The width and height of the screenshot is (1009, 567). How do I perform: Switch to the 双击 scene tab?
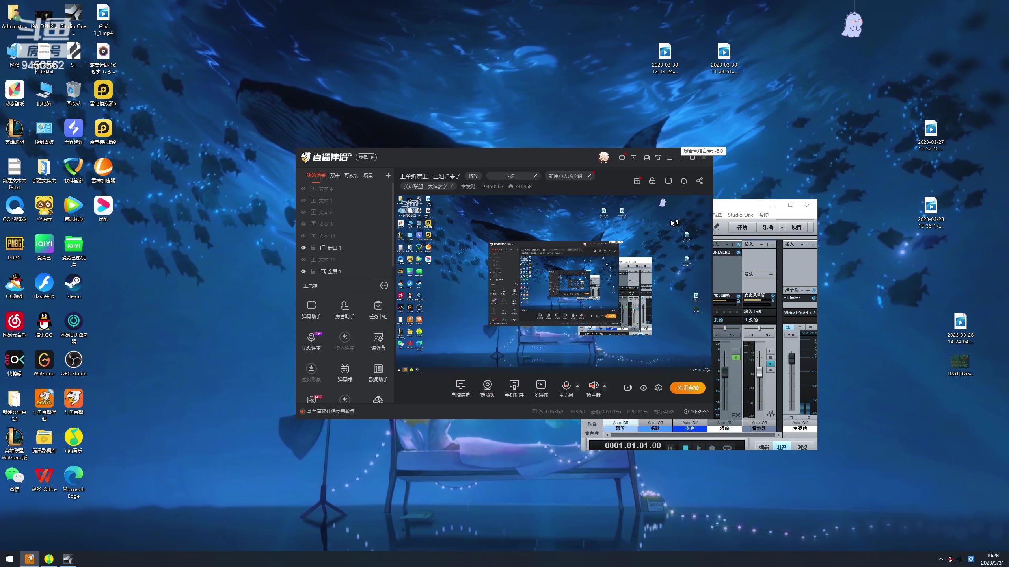335,175
